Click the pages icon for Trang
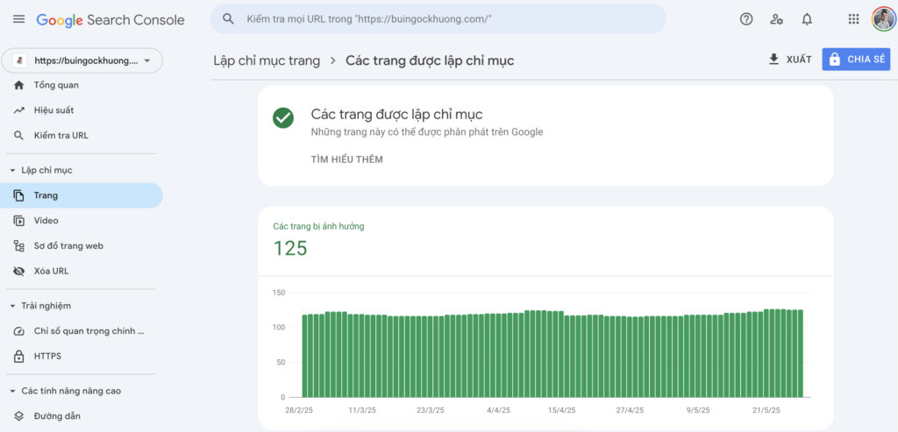898x432 pixels. click(x=19, y=195)
